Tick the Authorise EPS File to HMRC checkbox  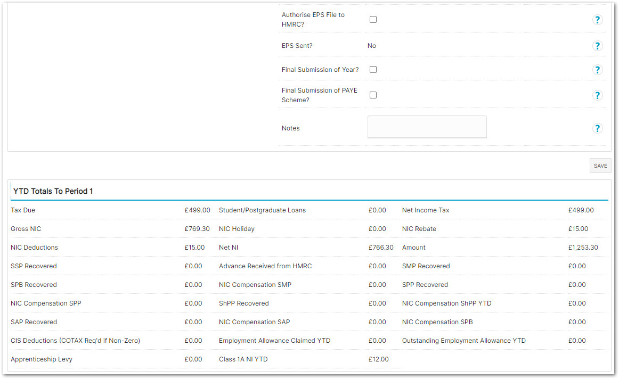tap(373, 19)
